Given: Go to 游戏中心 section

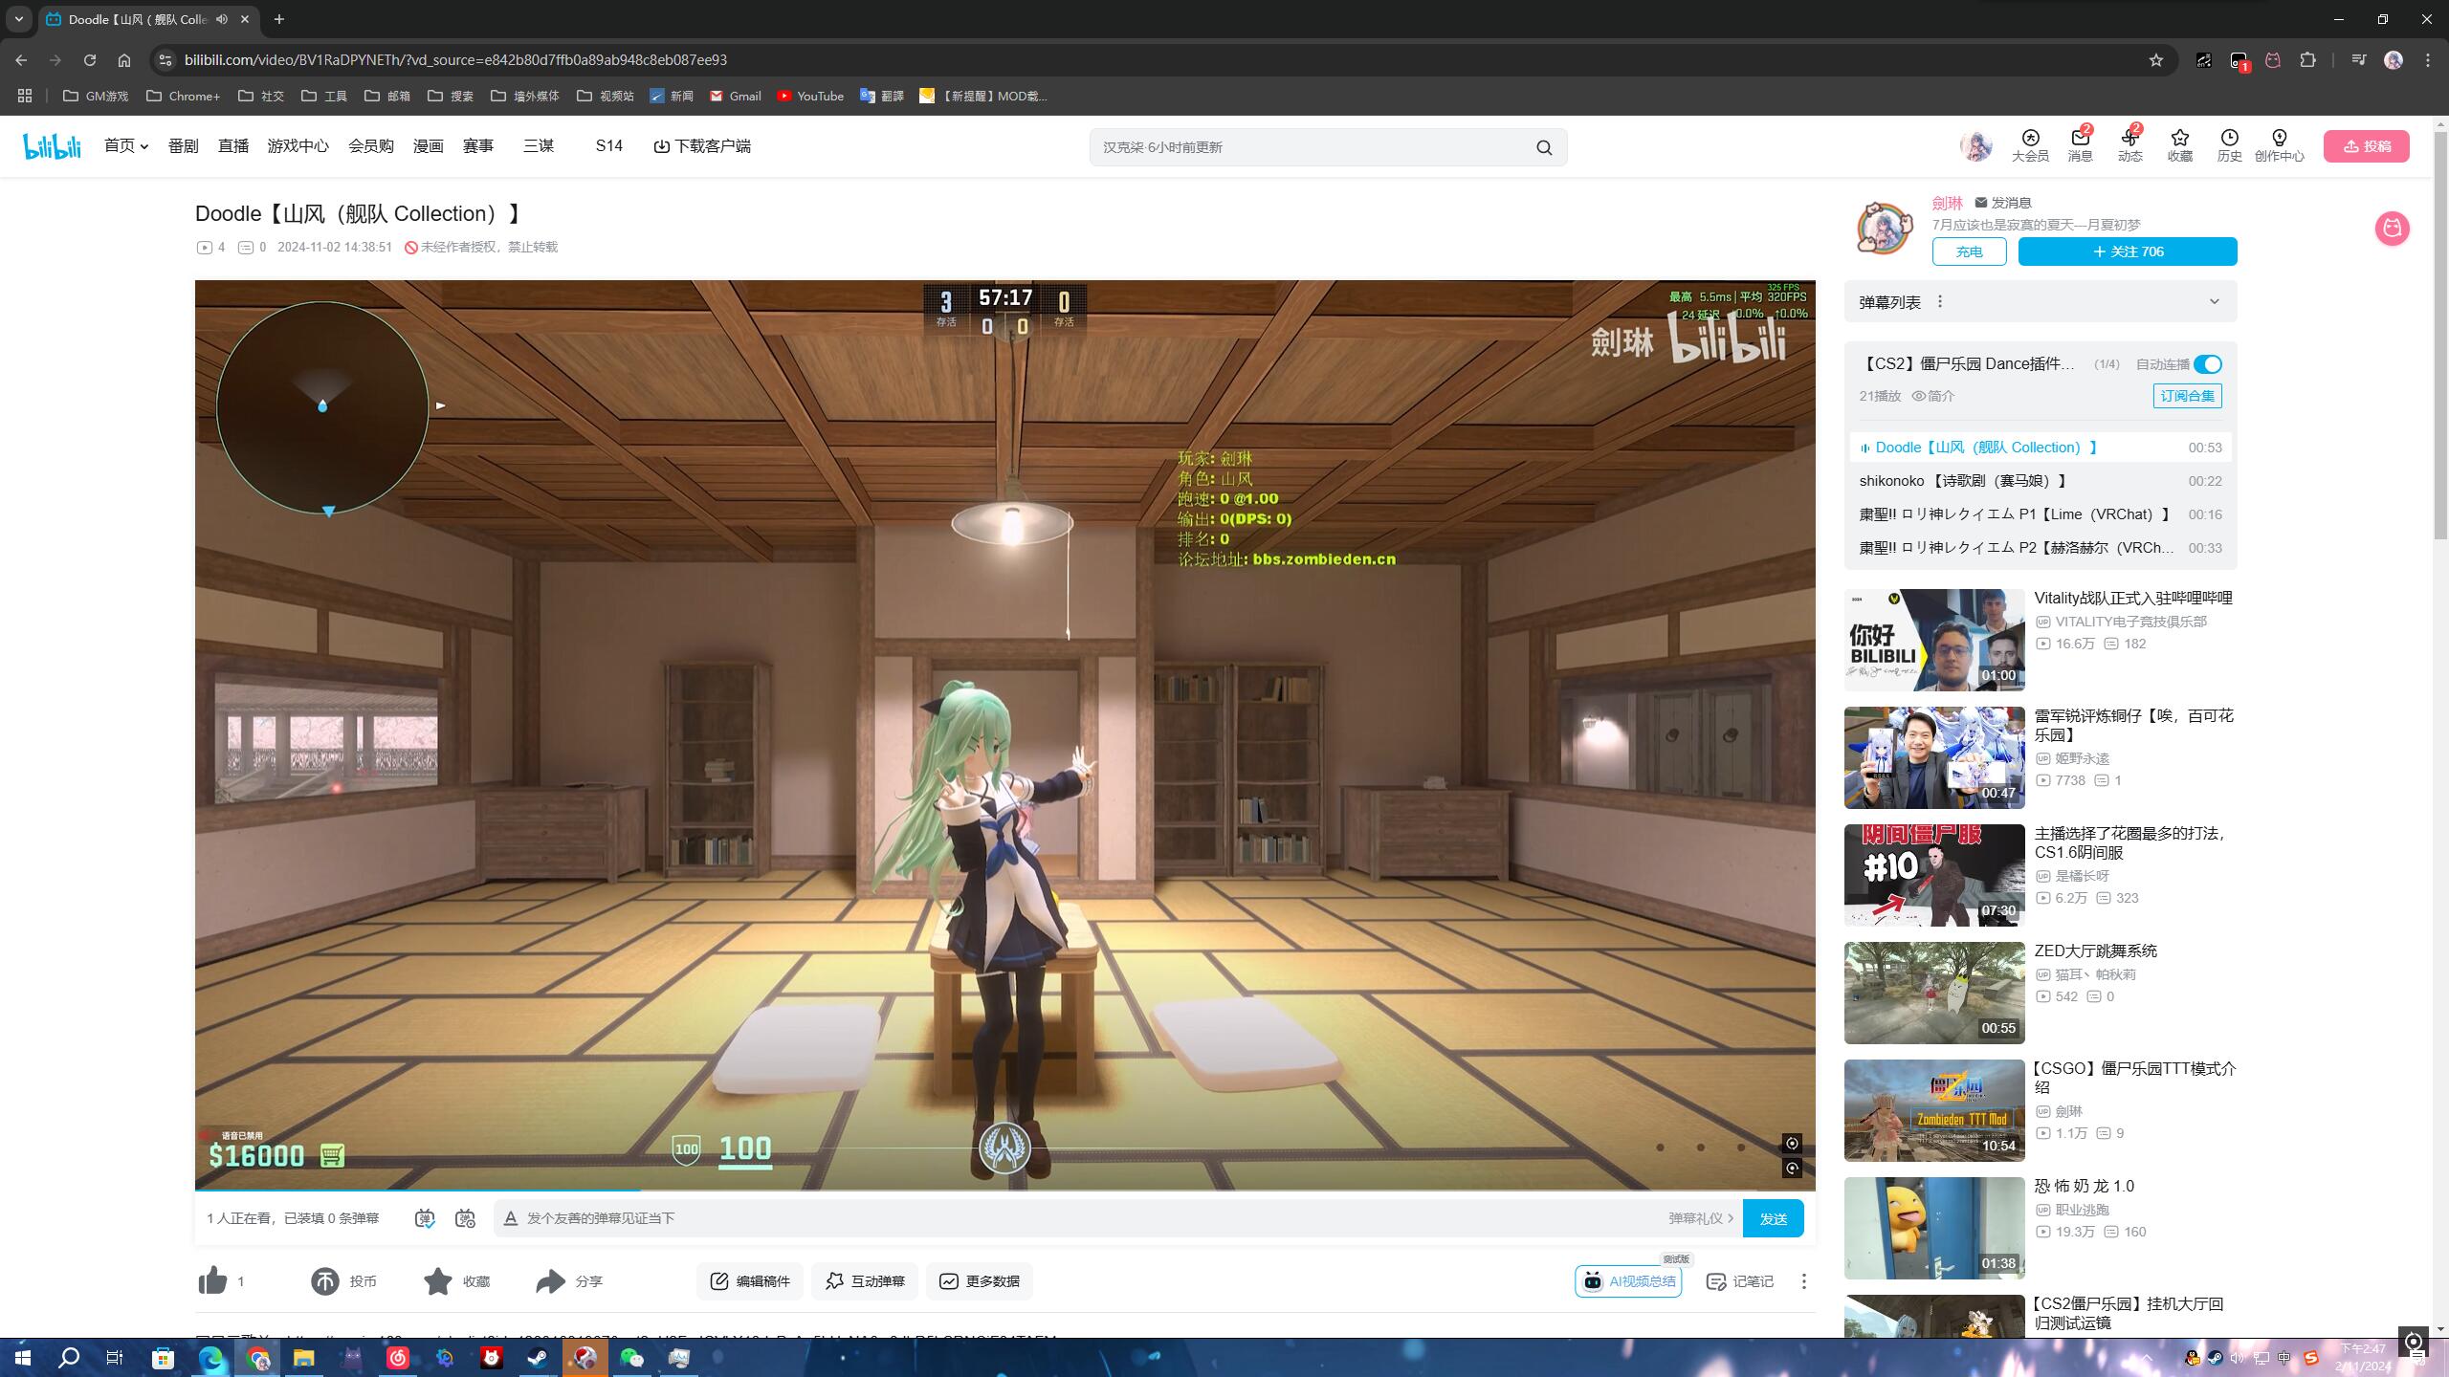Looking at the screenshot, I should pos(298,146).
